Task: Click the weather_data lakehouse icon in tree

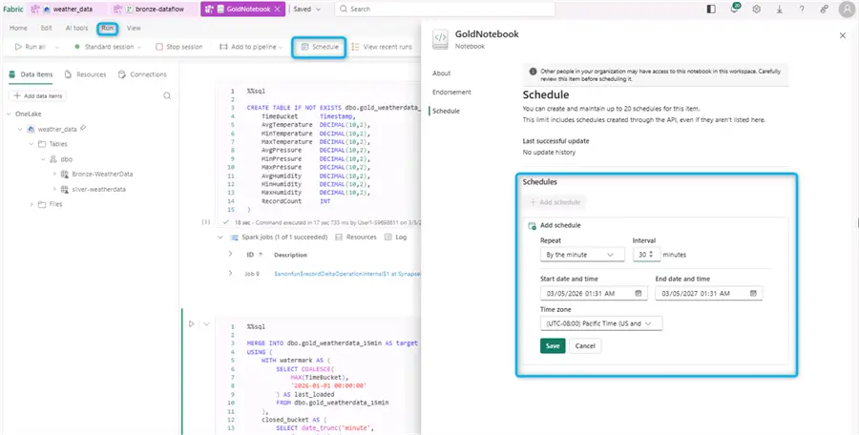Action: (x=31, y=129)
